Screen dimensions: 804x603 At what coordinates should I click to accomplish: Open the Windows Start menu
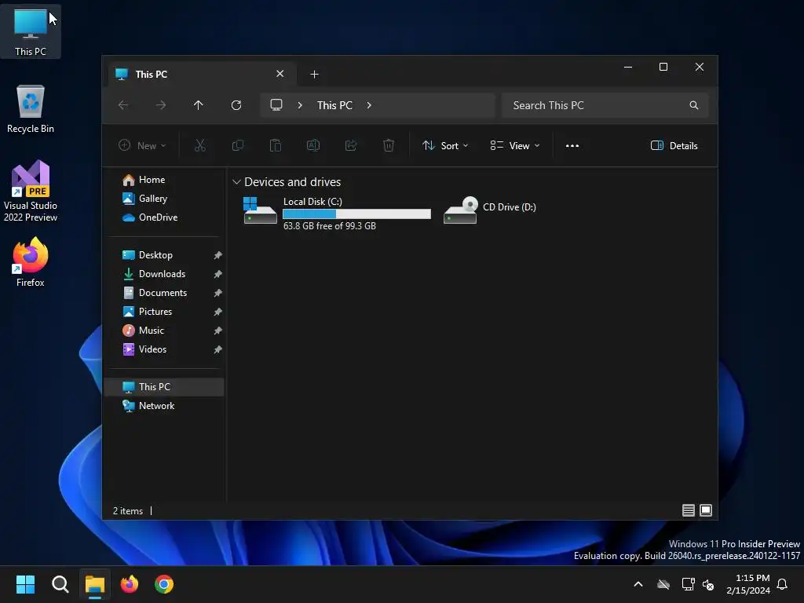(25, 584)
